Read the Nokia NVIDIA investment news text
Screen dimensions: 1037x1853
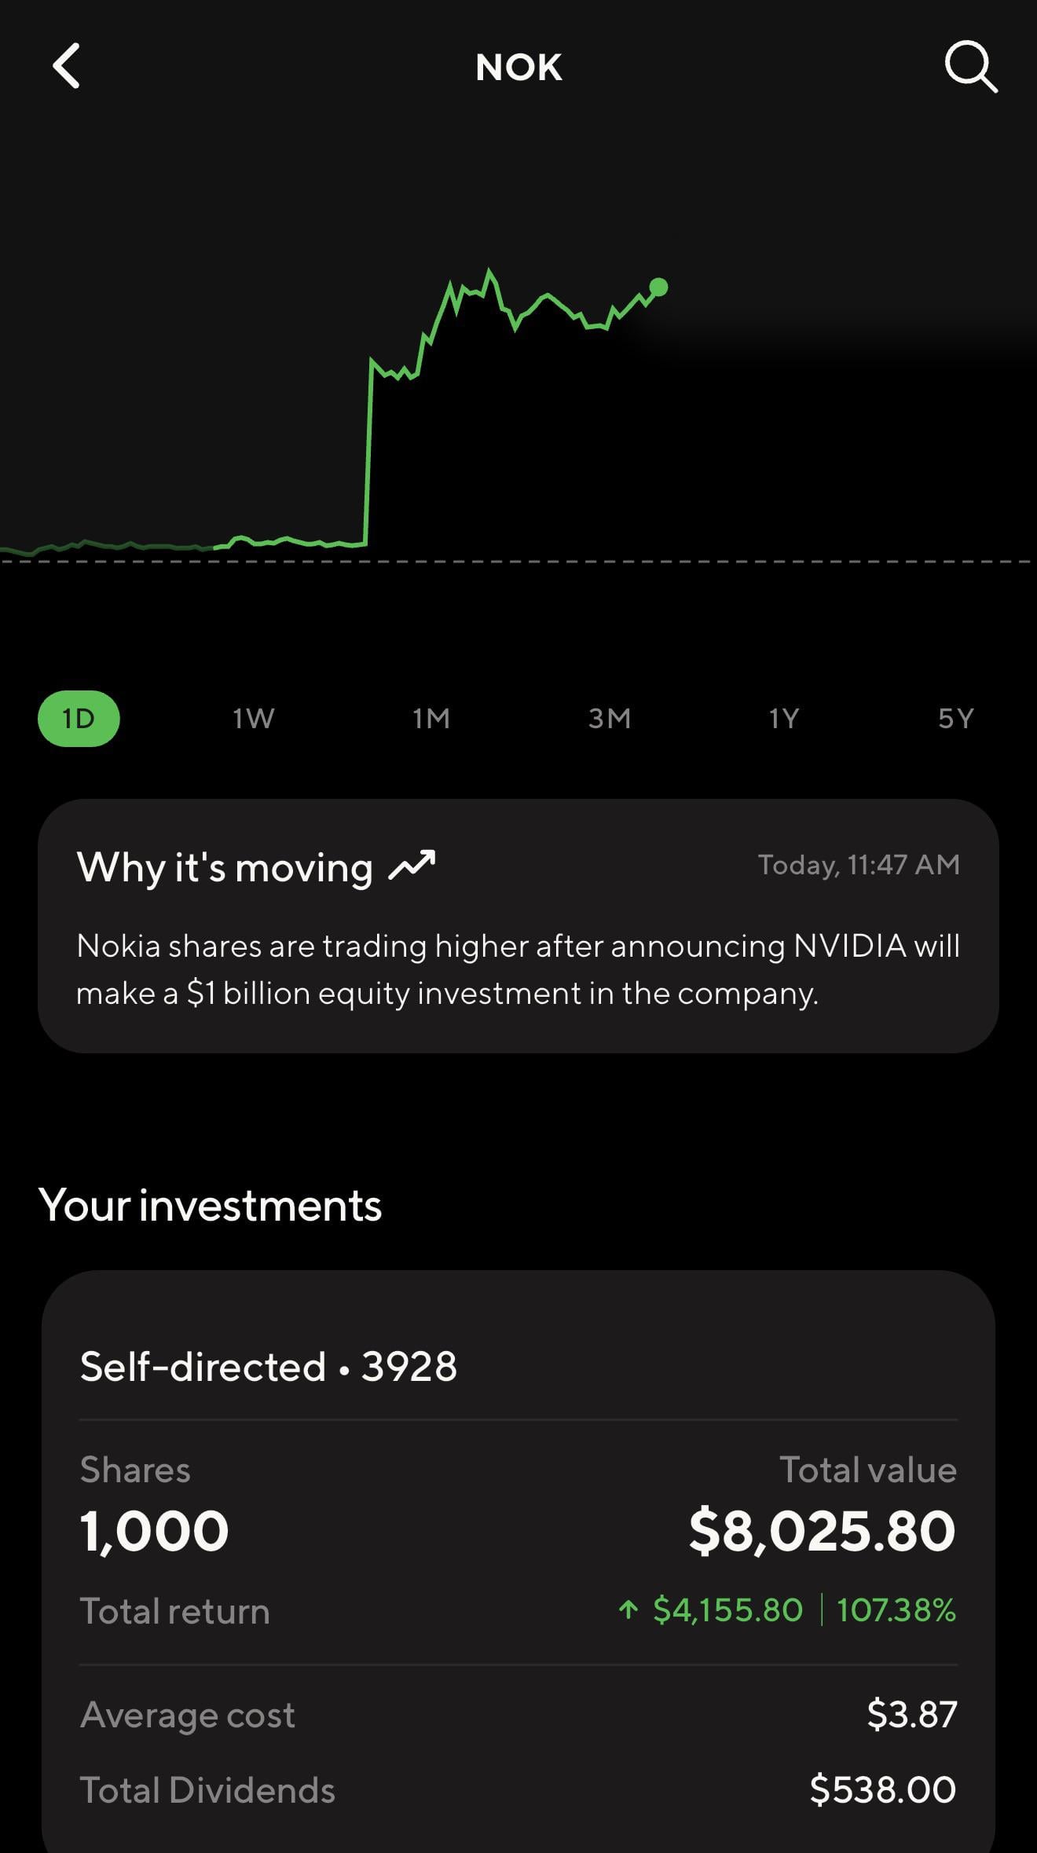click(518, 969)
